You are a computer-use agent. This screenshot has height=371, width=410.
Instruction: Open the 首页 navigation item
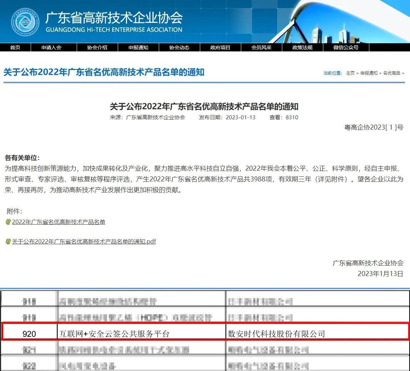point(15,47)
